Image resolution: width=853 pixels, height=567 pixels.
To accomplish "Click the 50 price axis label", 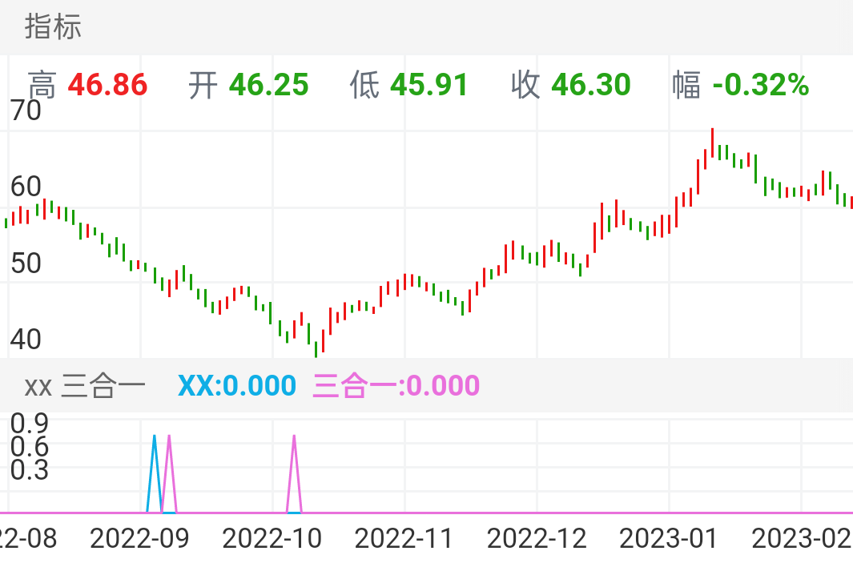I will point(26,263).
